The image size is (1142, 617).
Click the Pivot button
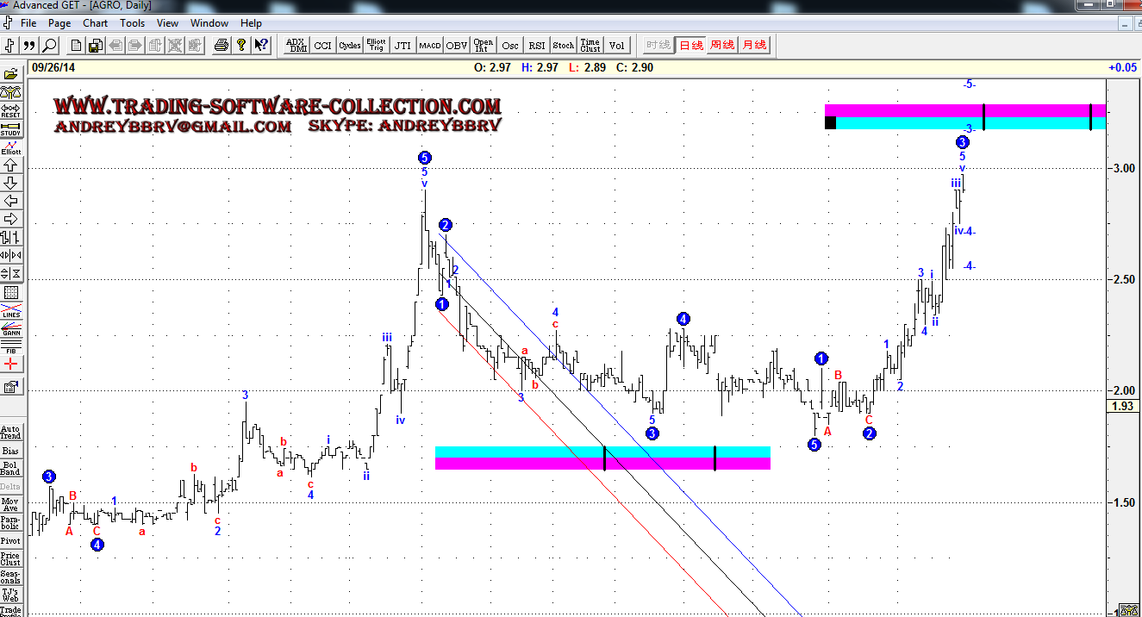coord(10,540)
